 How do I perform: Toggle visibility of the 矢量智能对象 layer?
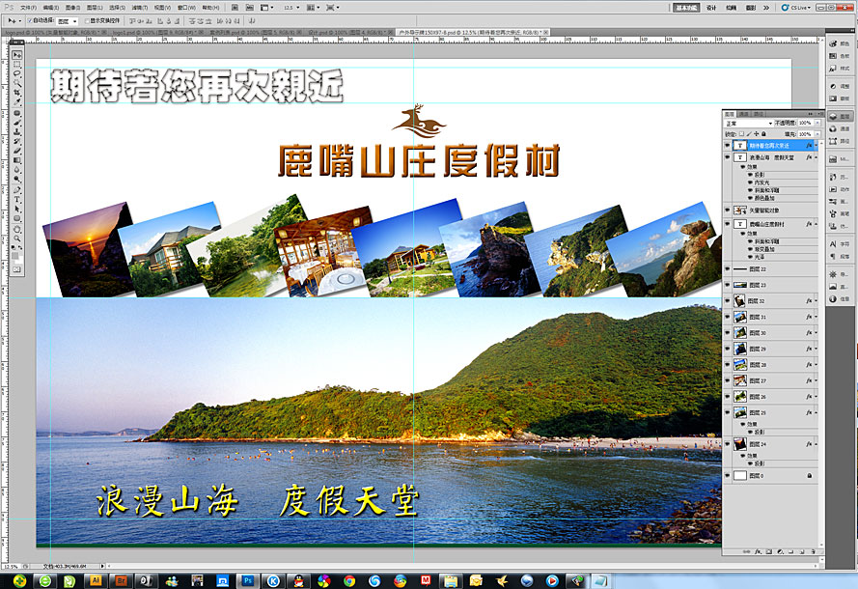727,210
